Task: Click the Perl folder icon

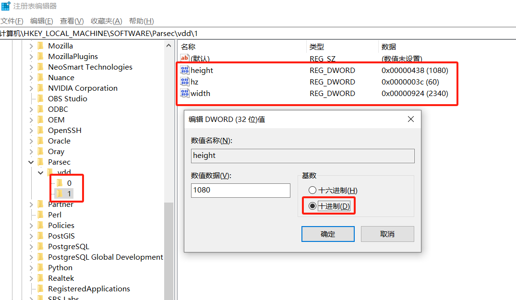Action: [41, 215]
